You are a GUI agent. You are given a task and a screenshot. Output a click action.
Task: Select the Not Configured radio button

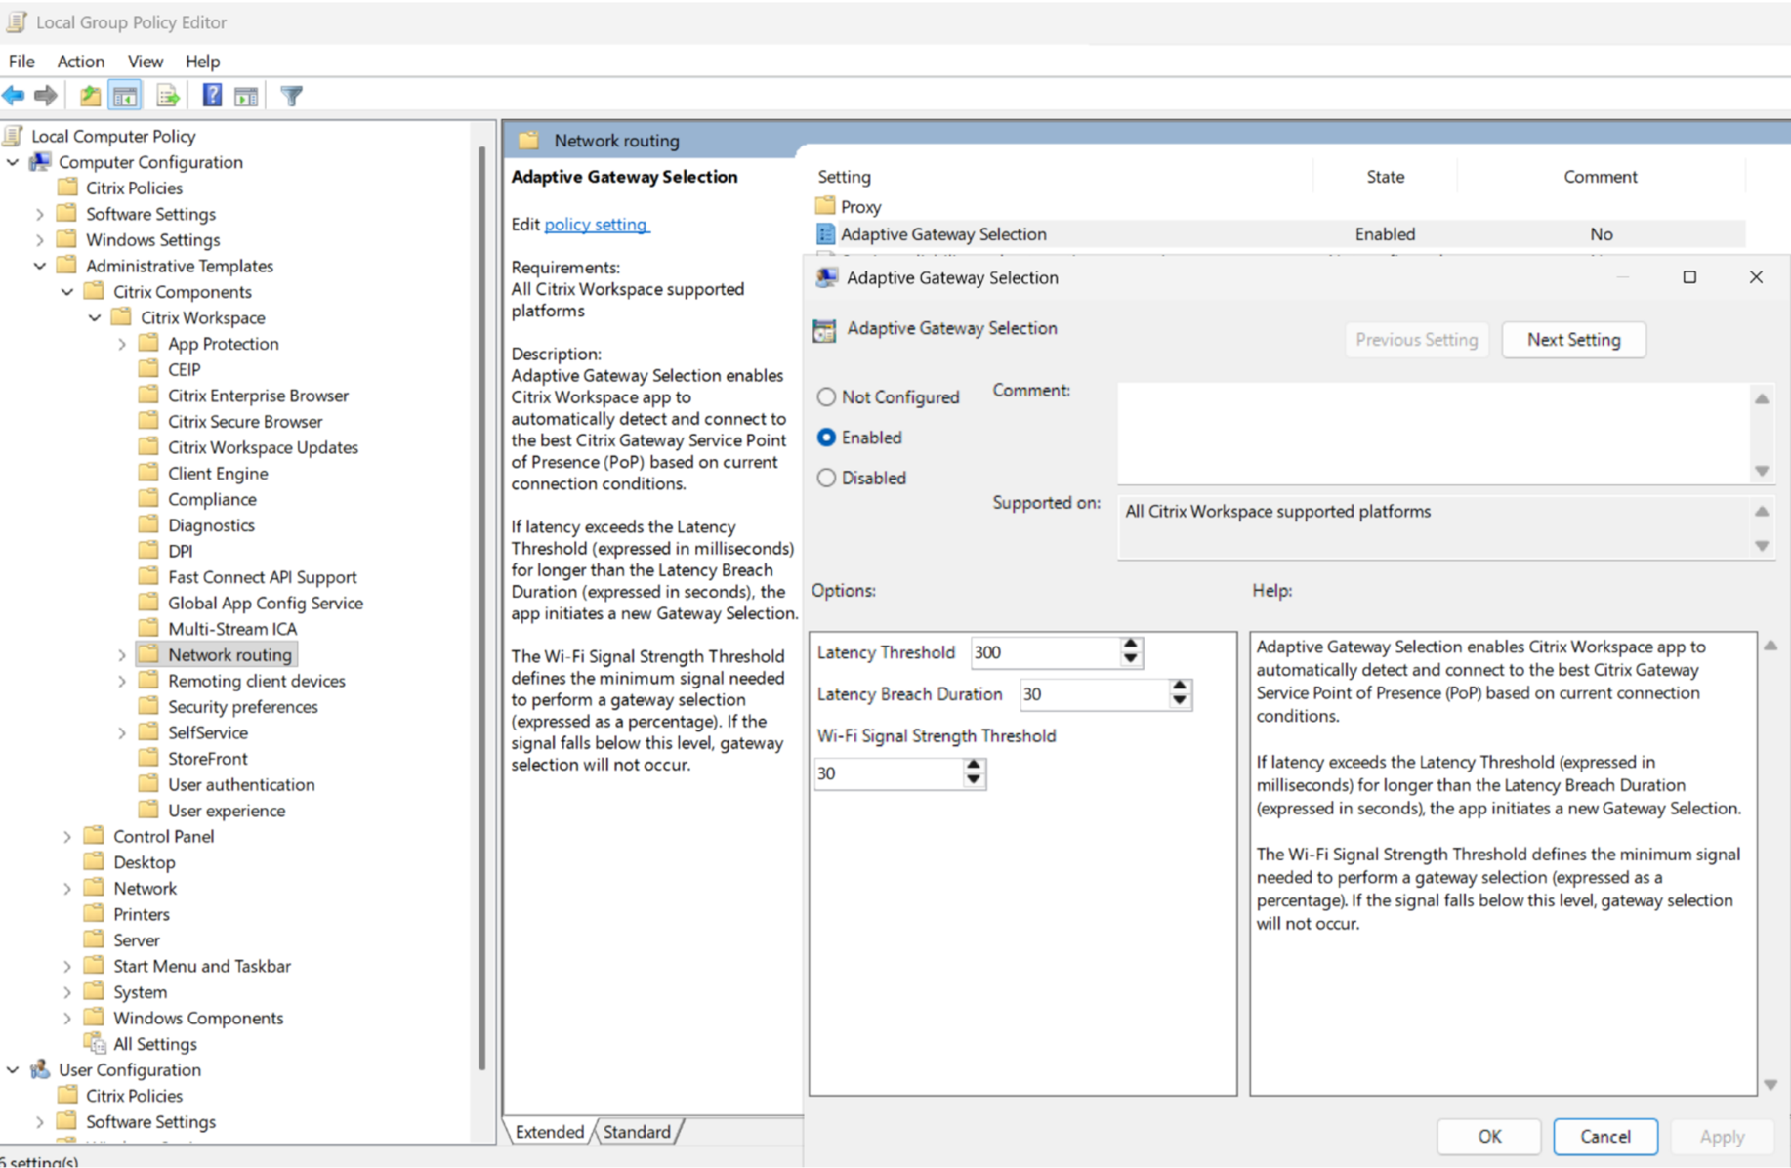(827, 396)
